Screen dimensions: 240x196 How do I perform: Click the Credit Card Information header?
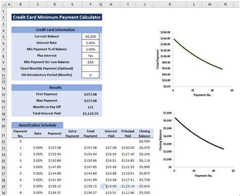click(57, 30)
